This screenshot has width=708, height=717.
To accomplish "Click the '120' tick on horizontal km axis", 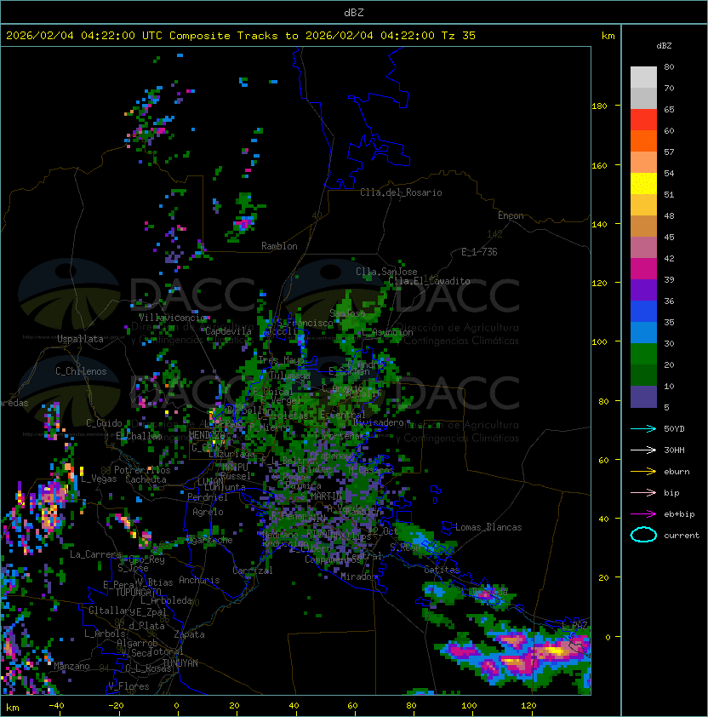I will click(528, 706).
